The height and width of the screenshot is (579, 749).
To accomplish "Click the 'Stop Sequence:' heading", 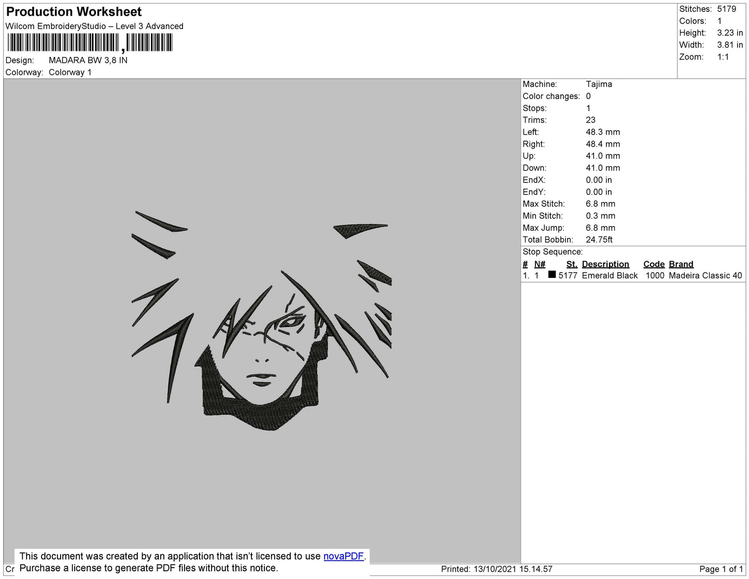I will tap(553, 251).
